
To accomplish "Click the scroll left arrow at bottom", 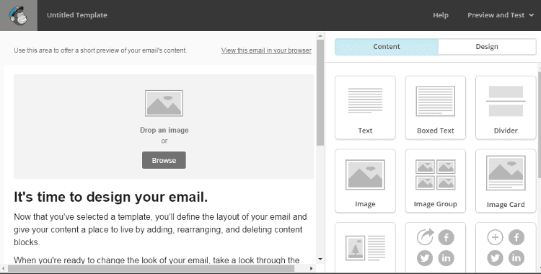I will coord(4,268).
